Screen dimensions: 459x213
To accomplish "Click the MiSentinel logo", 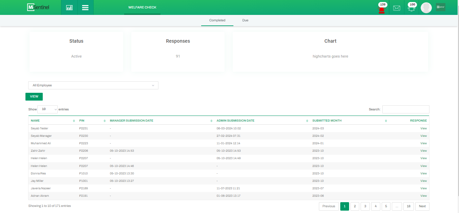I will pos(38,7).
